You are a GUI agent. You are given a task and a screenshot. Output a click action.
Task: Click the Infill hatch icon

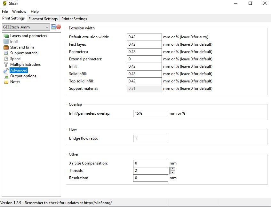(x=6, y=42)
